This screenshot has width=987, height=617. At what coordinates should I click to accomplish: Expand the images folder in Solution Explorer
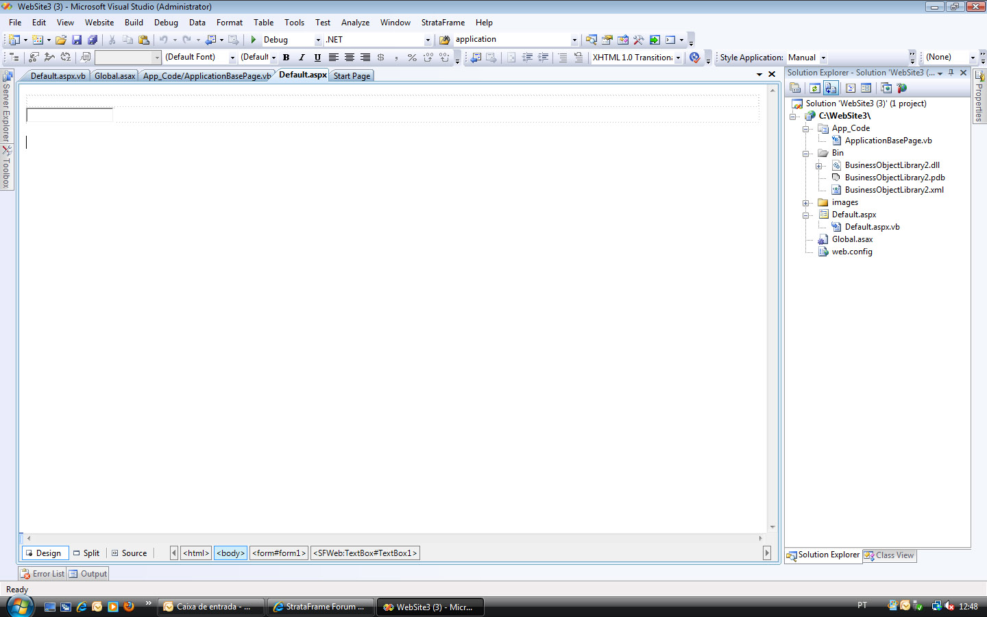(806, 203)
